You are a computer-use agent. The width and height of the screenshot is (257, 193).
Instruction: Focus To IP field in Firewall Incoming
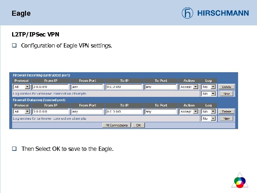(124, 86)
